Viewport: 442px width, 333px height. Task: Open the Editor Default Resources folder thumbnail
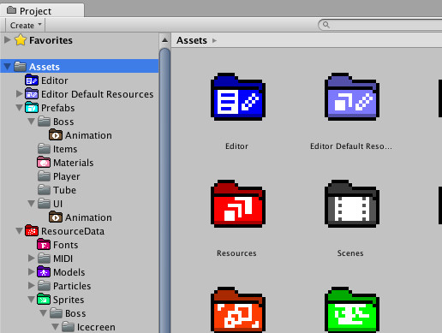coord(352,97)
